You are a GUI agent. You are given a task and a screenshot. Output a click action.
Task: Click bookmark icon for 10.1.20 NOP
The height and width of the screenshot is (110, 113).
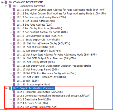(x=14, y=81)
